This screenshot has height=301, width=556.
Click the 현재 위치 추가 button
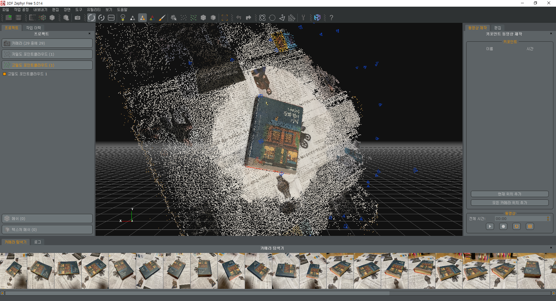[510, 194]
